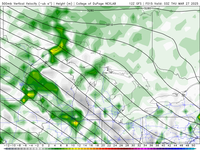Viewport: 200px width, 150px height.
Task: Select the '40' color bar tick label
Action: (163, 145)
